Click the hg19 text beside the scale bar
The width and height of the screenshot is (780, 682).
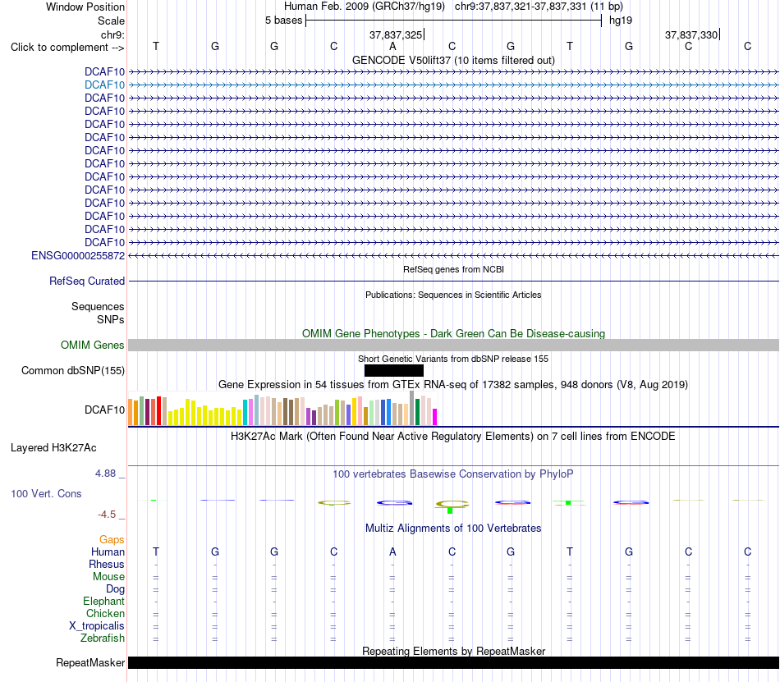[621, 21]
